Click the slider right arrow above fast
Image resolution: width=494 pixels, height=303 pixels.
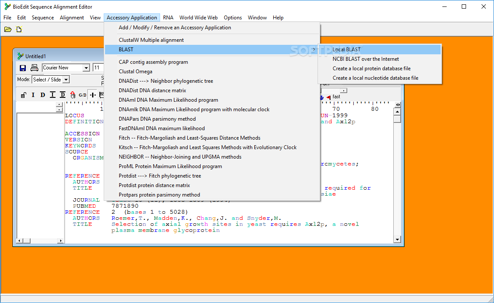point(344,91)
